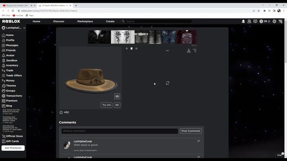This screenshot has height=161, width=287.
Task: Open Friends in the sidebar
Action: click(9, 50)
